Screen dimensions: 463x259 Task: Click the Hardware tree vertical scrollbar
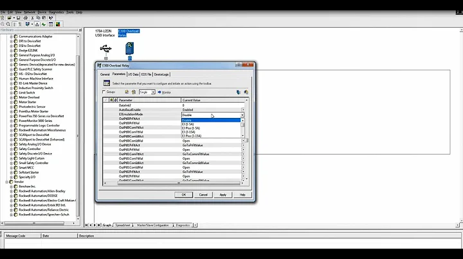click(x=78, y=135)
